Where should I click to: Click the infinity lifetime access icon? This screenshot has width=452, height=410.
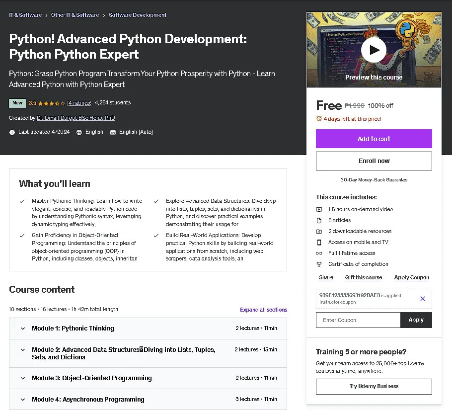click(319, 253)
